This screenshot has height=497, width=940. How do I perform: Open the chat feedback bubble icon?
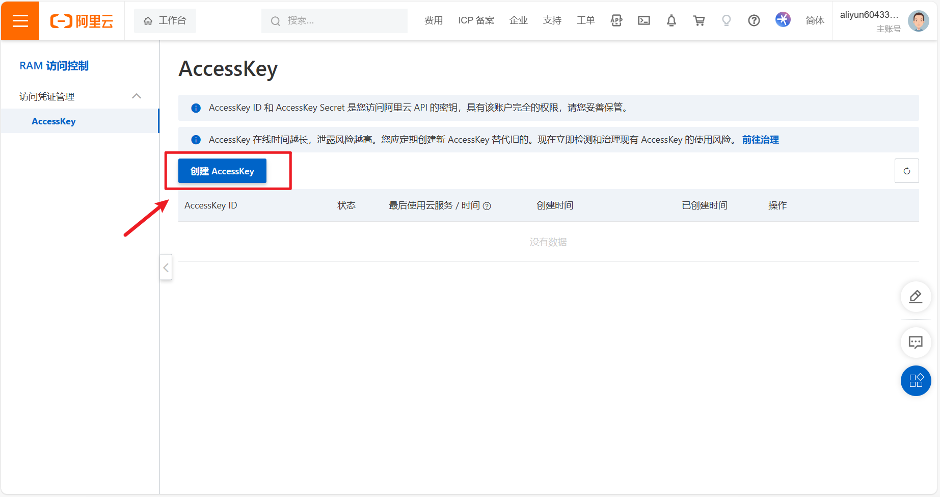click(x=916, y=343)
